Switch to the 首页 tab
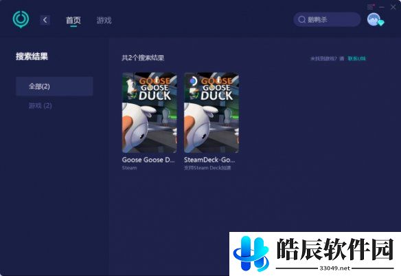401x276 pixels. point(73,20)
